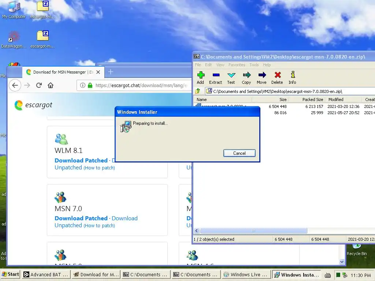Click the 7-Zip Add toolbar icon
Screen dimensions: 375x281
(x=200, y=78)
